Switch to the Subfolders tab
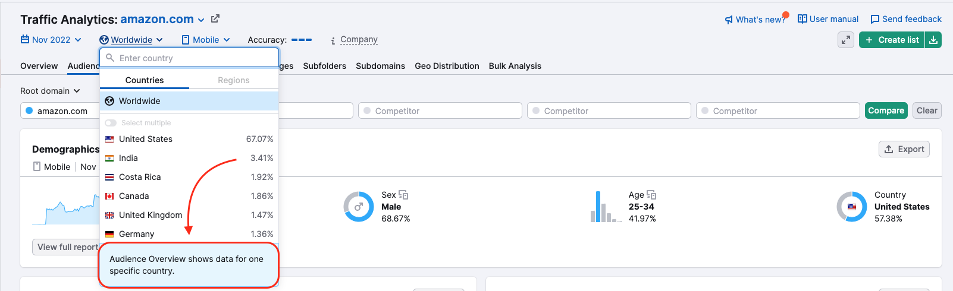 tap(325, 66)
